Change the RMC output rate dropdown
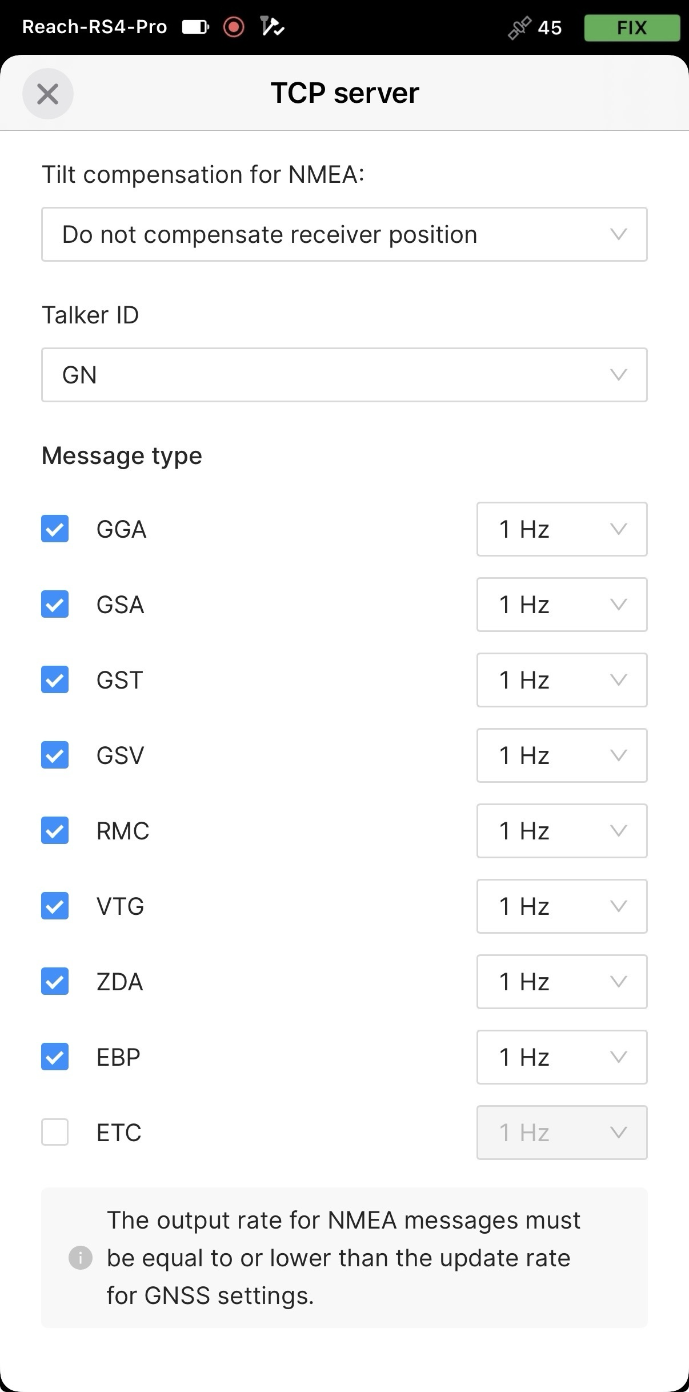Image resolution: width=689 pixels, height=1392 pixels. 562,831
